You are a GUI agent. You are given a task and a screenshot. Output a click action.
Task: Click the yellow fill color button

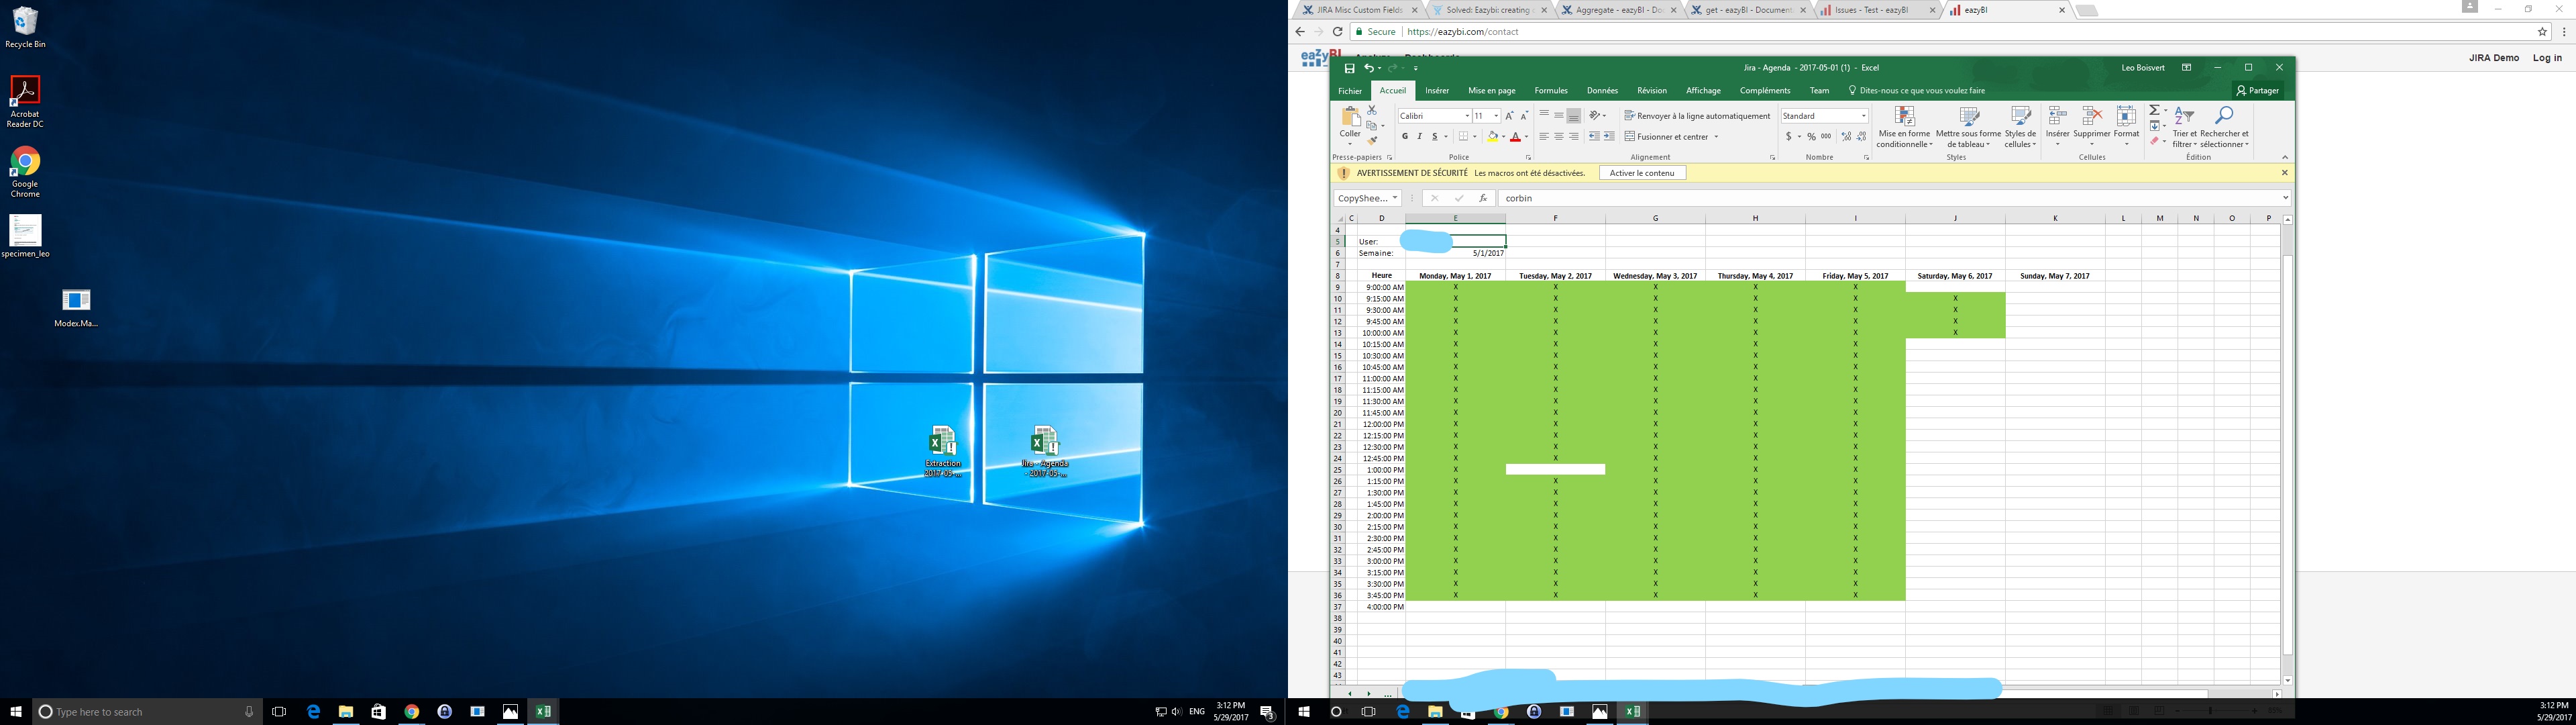click(x=1492, y=137)
